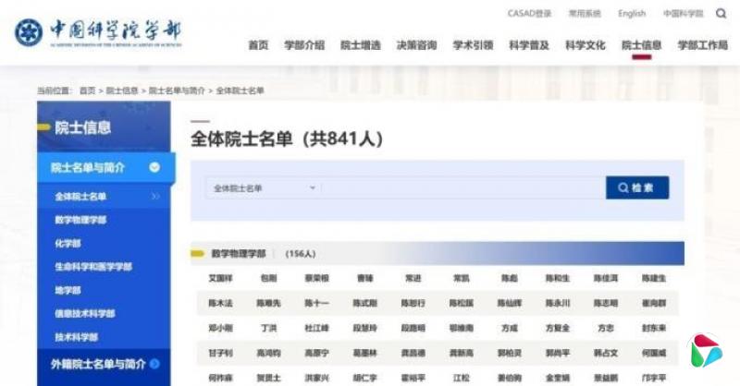740x386 pixels.
Task: Open 生命科学和医学学部 in the sidebar
Action: [93, 267]
